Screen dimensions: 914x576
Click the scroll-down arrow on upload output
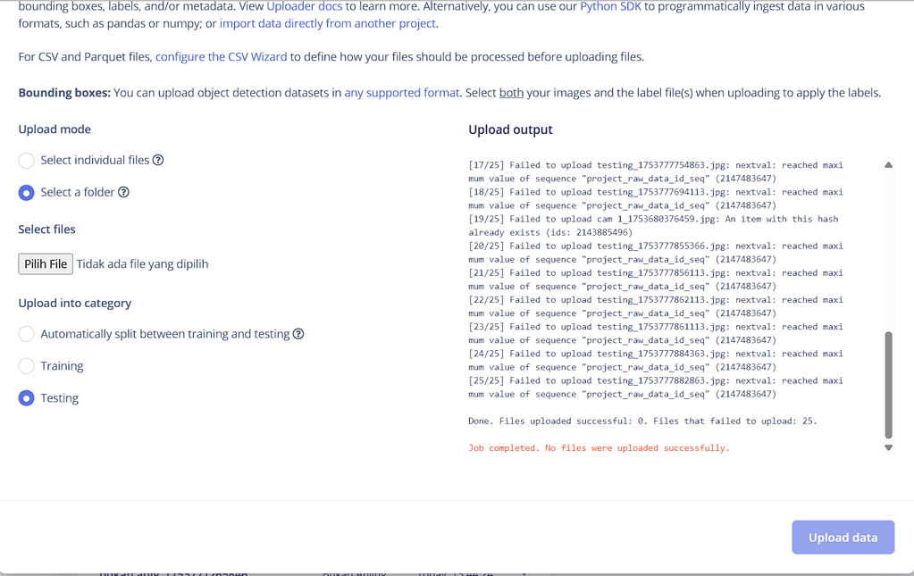(887, 447)
